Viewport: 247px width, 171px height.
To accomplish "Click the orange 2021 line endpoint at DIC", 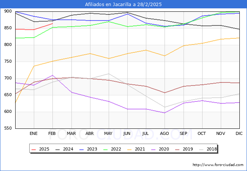I will (239, 38).
